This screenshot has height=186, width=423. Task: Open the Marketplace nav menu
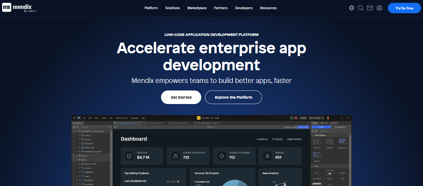tap(197, 8)
